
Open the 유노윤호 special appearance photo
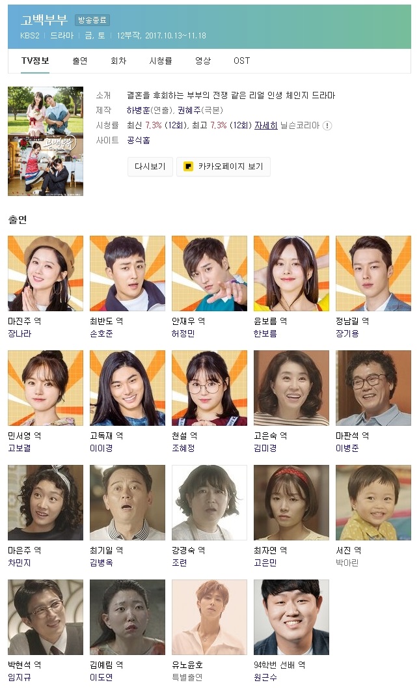209,617
